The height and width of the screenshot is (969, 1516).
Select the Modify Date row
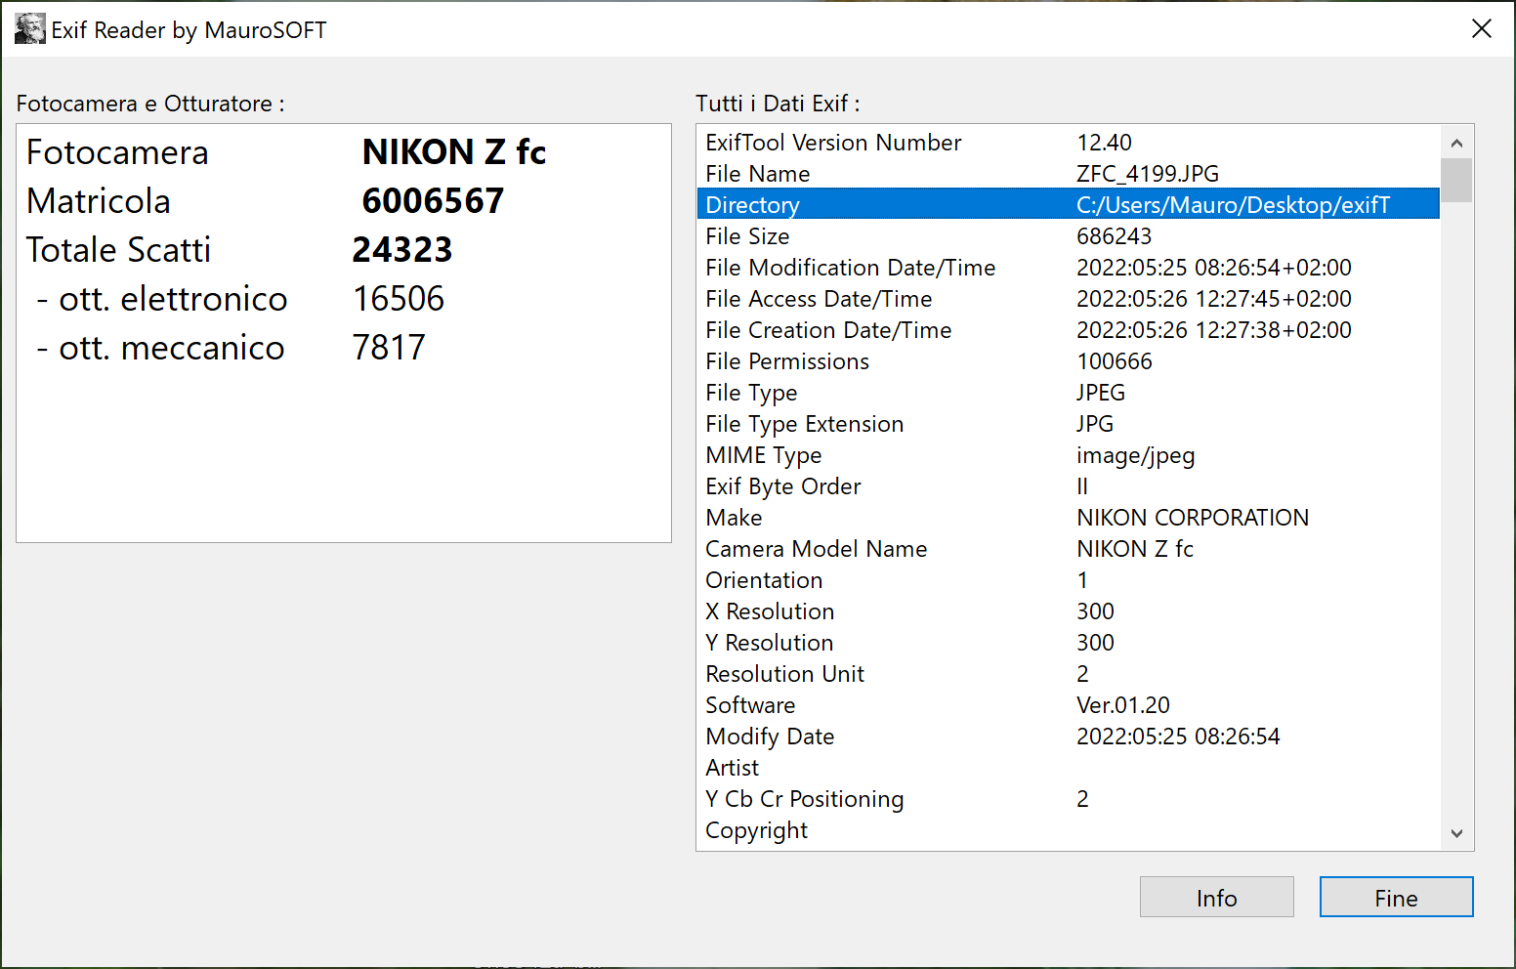point(1069,737)
